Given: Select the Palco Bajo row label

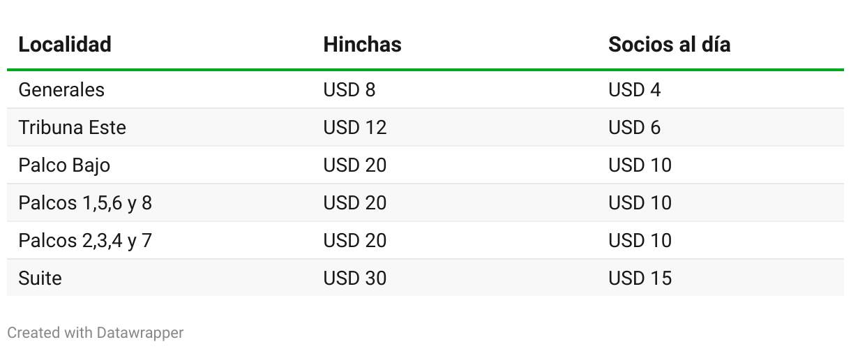Looking at the screenshot, I should (x=64, y=165).
